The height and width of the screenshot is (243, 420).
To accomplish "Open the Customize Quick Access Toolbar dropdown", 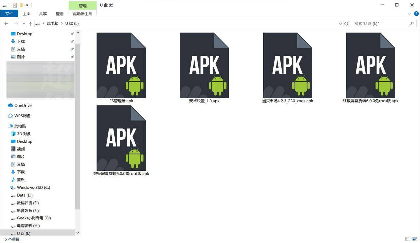I will (x=27, y=5).
